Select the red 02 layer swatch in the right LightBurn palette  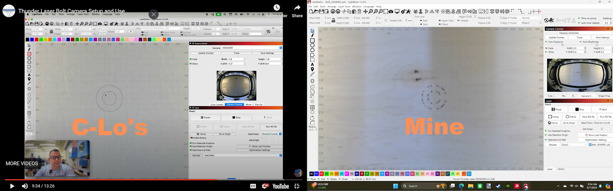point(321,174)
